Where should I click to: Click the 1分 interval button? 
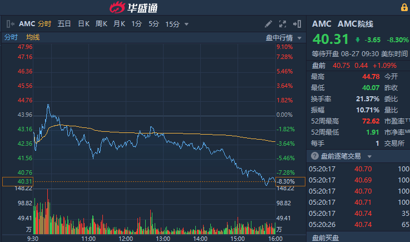[136, 24]
